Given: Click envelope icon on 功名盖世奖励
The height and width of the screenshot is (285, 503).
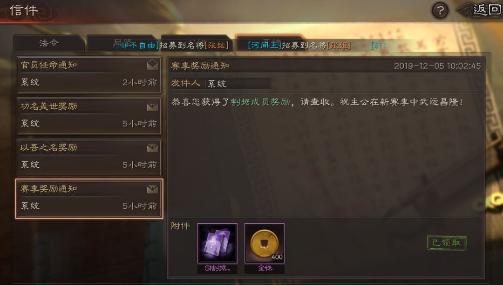Looking at the screenshot, I should point(152,106).
